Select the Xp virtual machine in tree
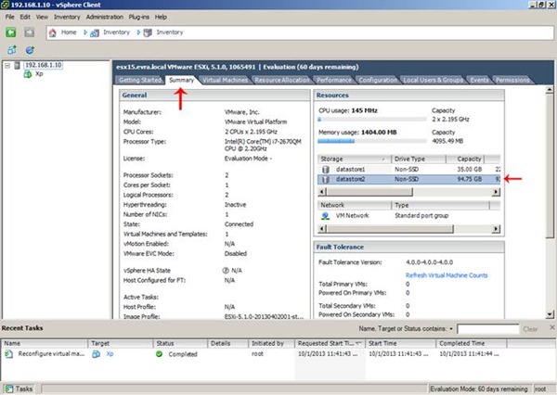This screenshot has height=395, width=557. [x=38, y=74]
